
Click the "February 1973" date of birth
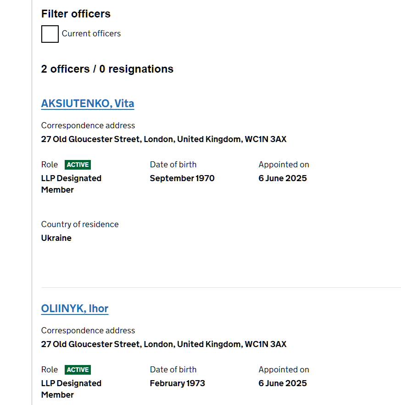click(x=178, y=383)
